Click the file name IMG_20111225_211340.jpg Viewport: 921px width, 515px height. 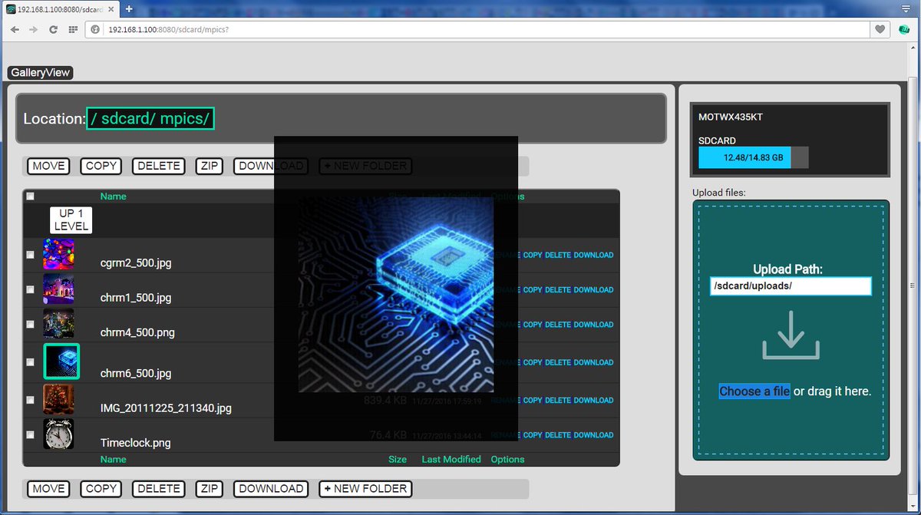pyautogui.click(x=166, y=408)
